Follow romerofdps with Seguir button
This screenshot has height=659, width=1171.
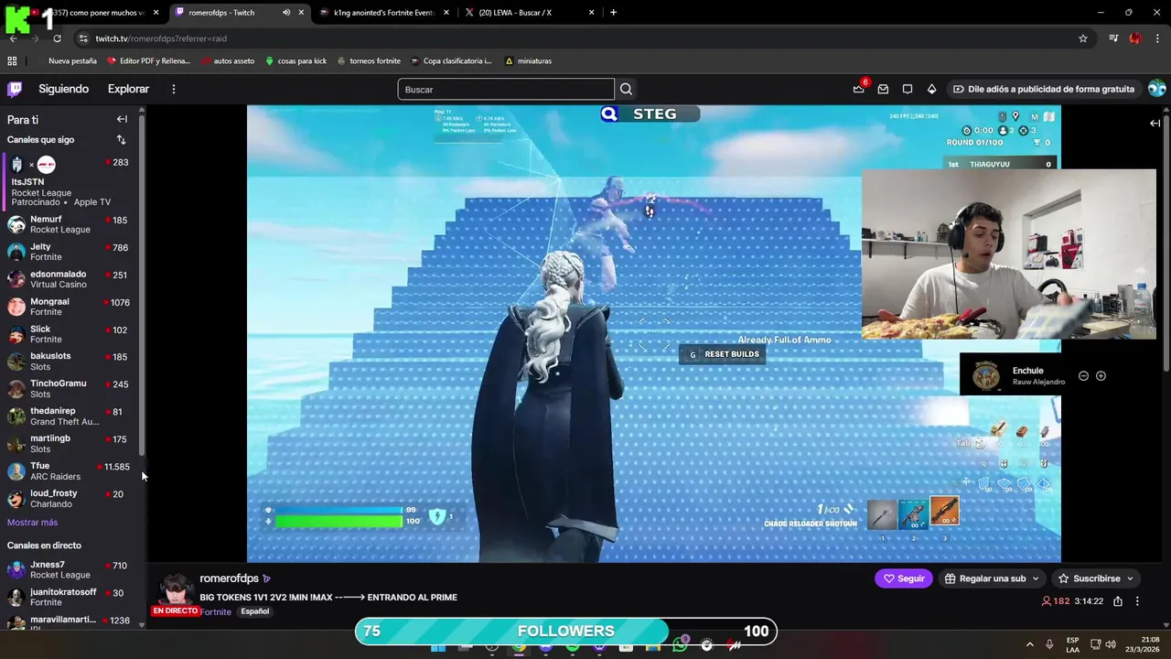click(903, 578)
